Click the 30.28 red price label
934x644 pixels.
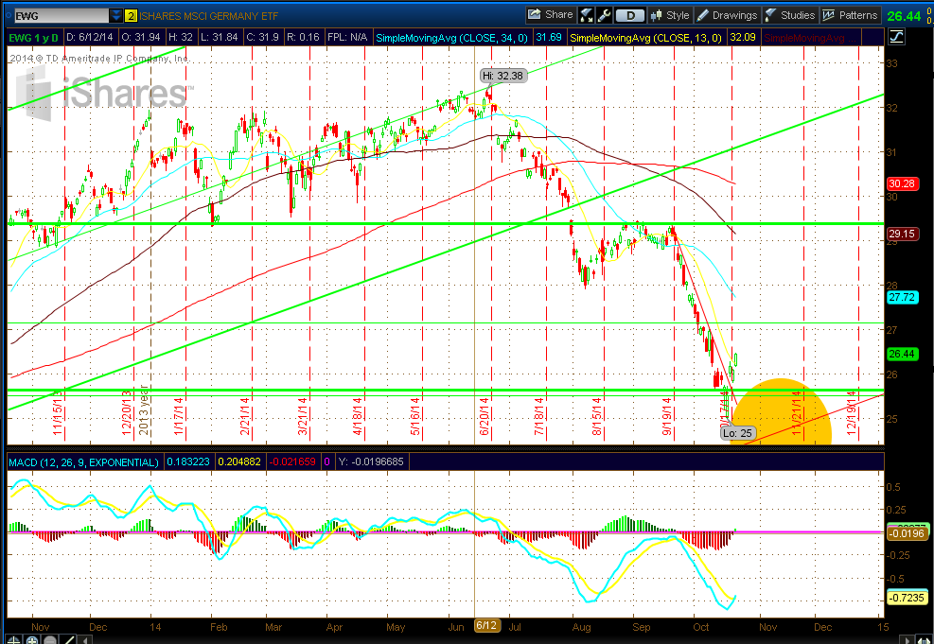click(903, 183)
